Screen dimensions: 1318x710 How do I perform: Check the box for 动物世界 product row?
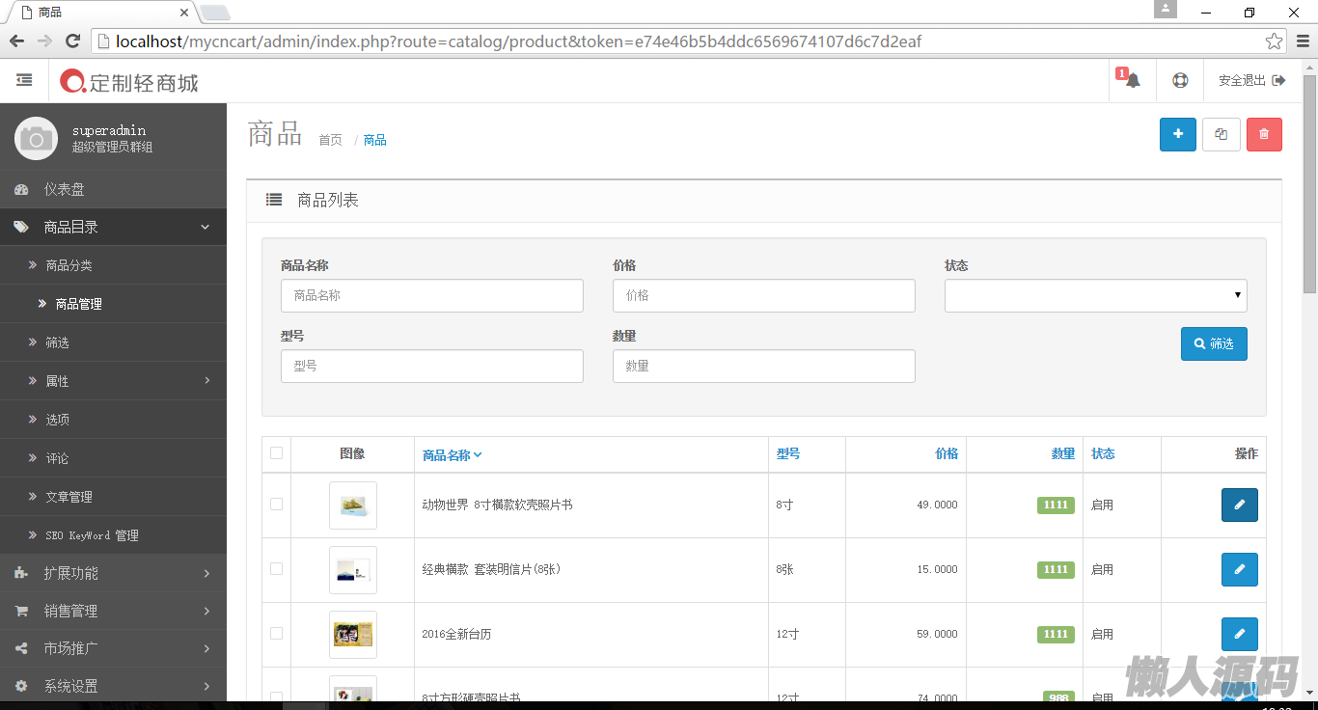pyautogui.click(x=277, y=505)
